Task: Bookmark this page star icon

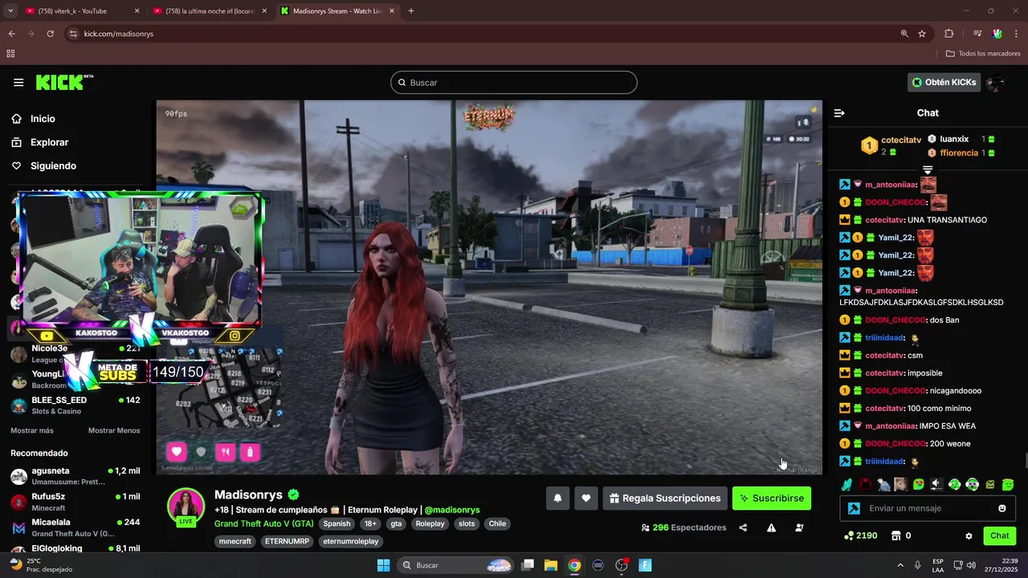Action: pyautogui.click(x=922, y=34)
